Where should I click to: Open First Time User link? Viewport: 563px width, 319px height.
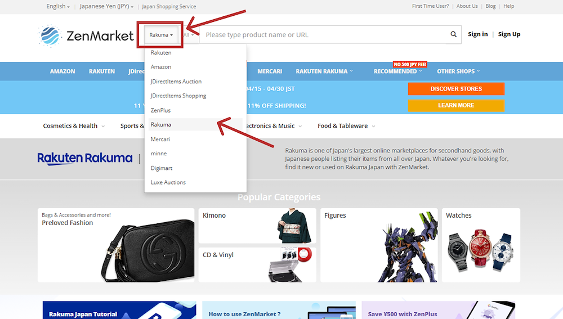430,6
